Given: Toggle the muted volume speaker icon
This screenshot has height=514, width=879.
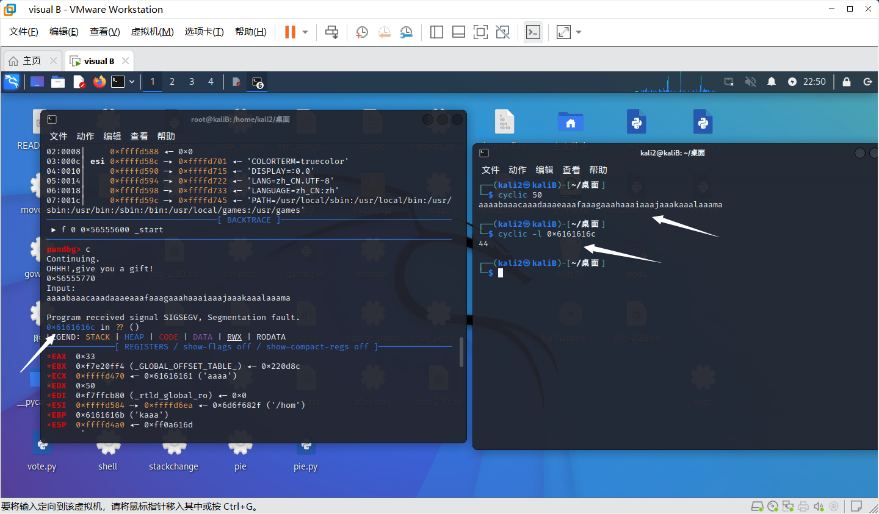Looking at the screenshot, I should [751, 82].
